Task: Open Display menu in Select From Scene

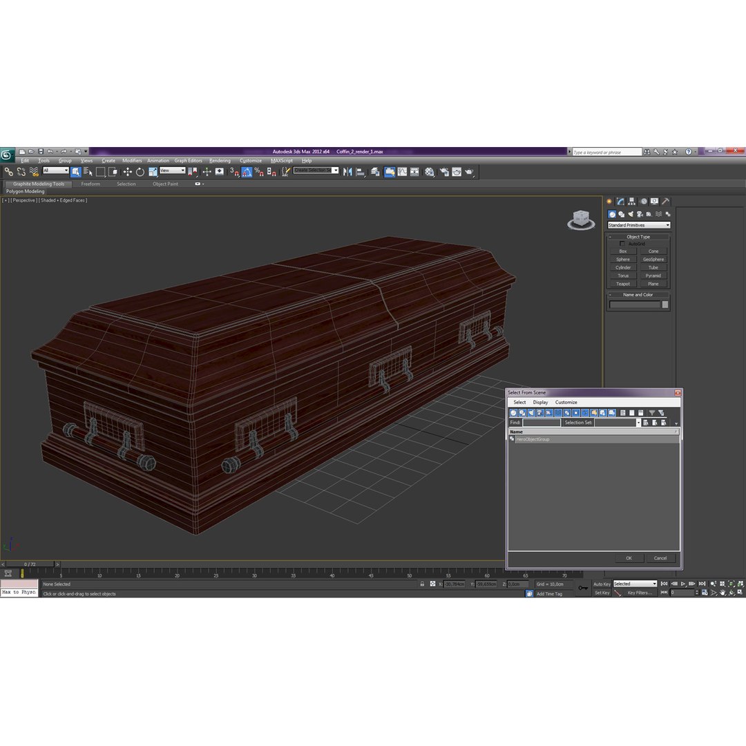Action: (540, 402)
